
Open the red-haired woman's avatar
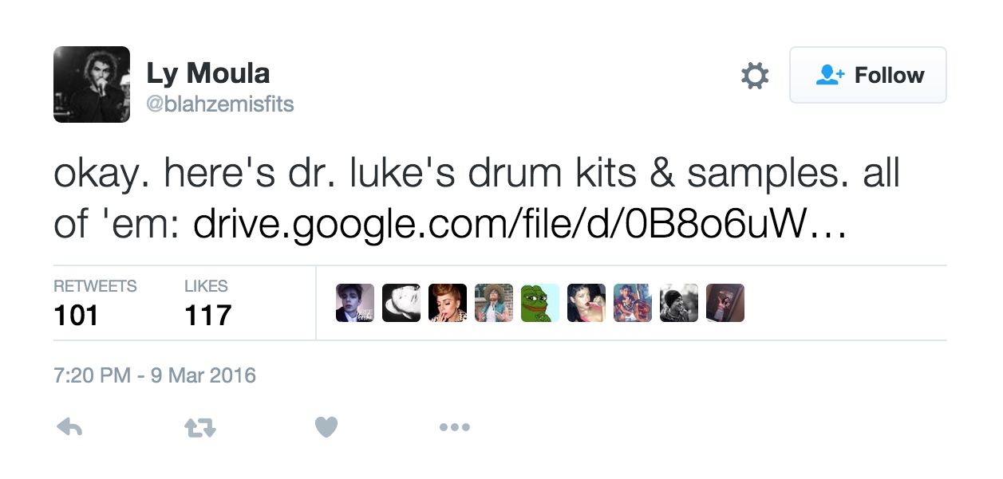click(448, 303)
